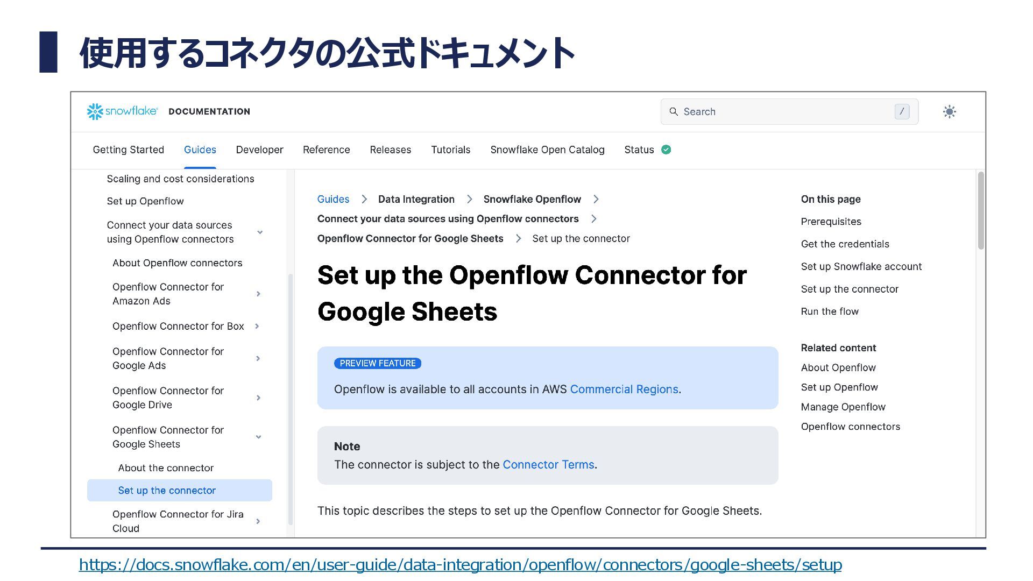The width and height of the screenshot is (1033, 581).
Task: Collapse Connect your data sources section
Action: [x=260, y=232]
